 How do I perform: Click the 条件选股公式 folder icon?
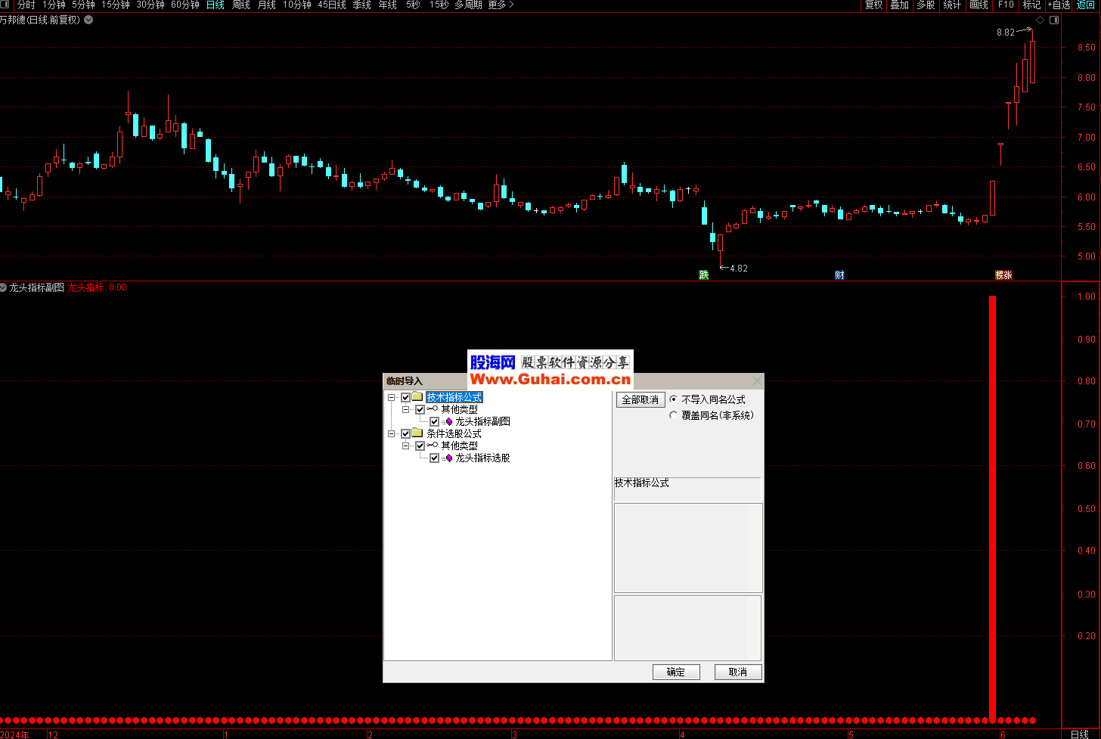417,433
